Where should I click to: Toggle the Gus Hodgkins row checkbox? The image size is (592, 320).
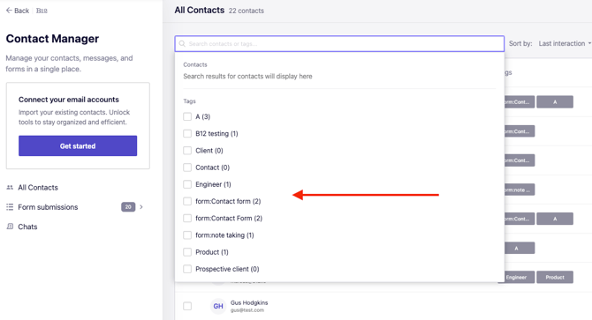tap(187, 306)
